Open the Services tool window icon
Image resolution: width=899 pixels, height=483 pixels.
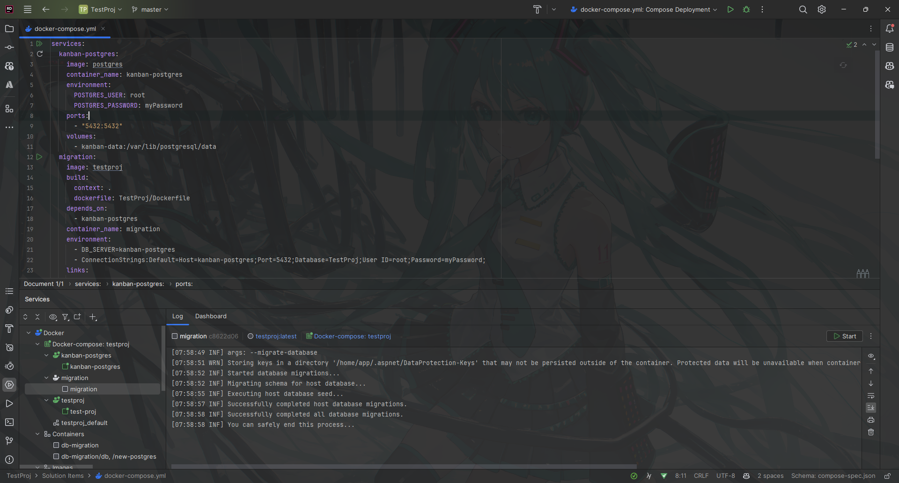click(x=9, y=385)
